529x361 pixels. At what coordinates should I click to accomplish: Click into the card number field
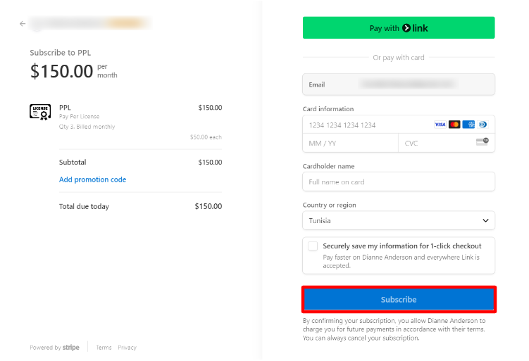pos(366,125)
